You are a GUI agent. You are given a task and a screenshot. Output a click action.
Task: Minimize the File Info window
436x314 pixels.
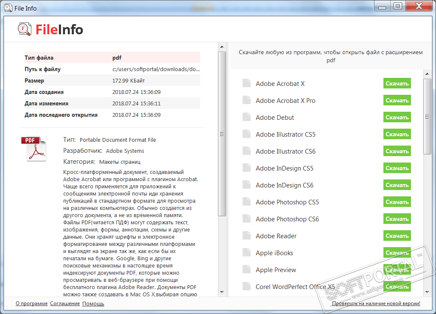[382, 6]
